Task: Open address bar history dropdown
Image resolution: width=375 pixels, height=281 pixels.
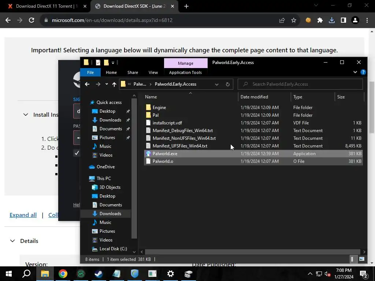Action: (x=217, y=85)
